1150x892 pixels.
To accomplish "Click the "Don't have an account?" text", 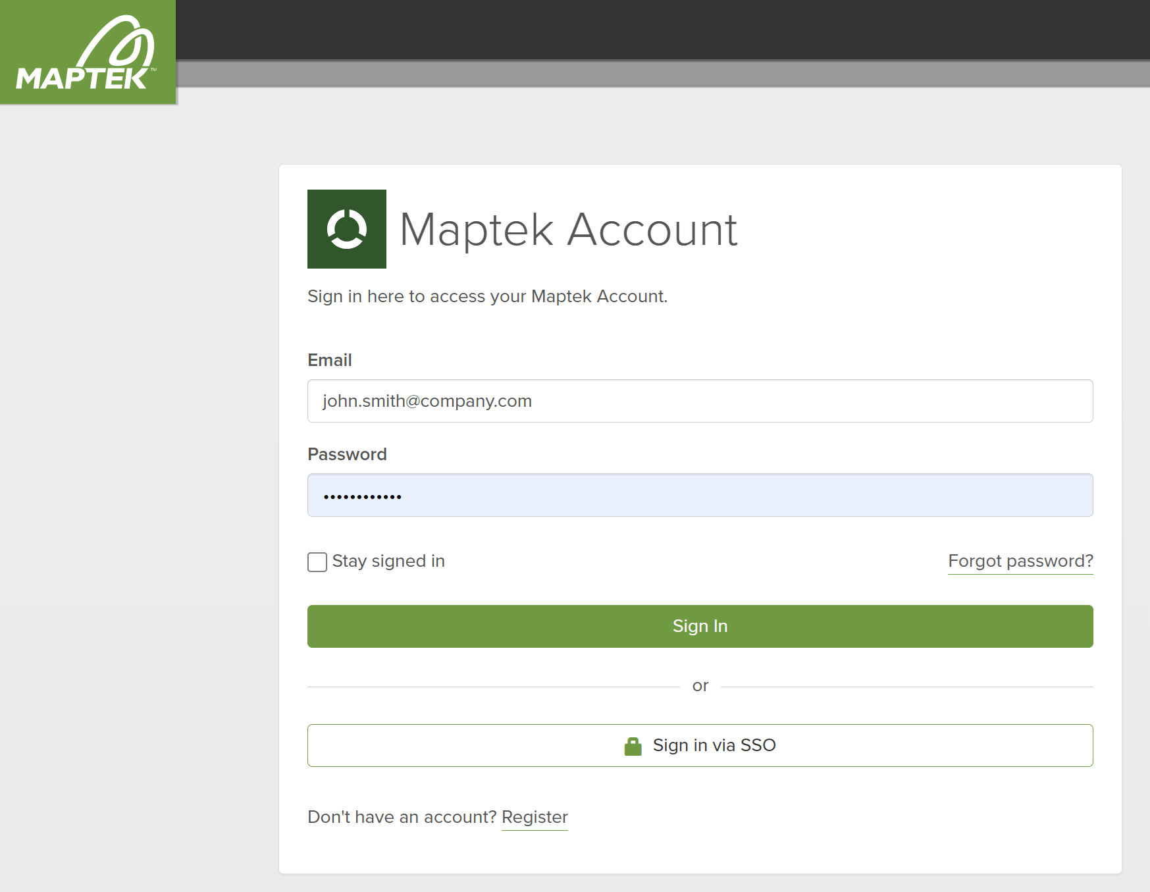I will [402, 817].
